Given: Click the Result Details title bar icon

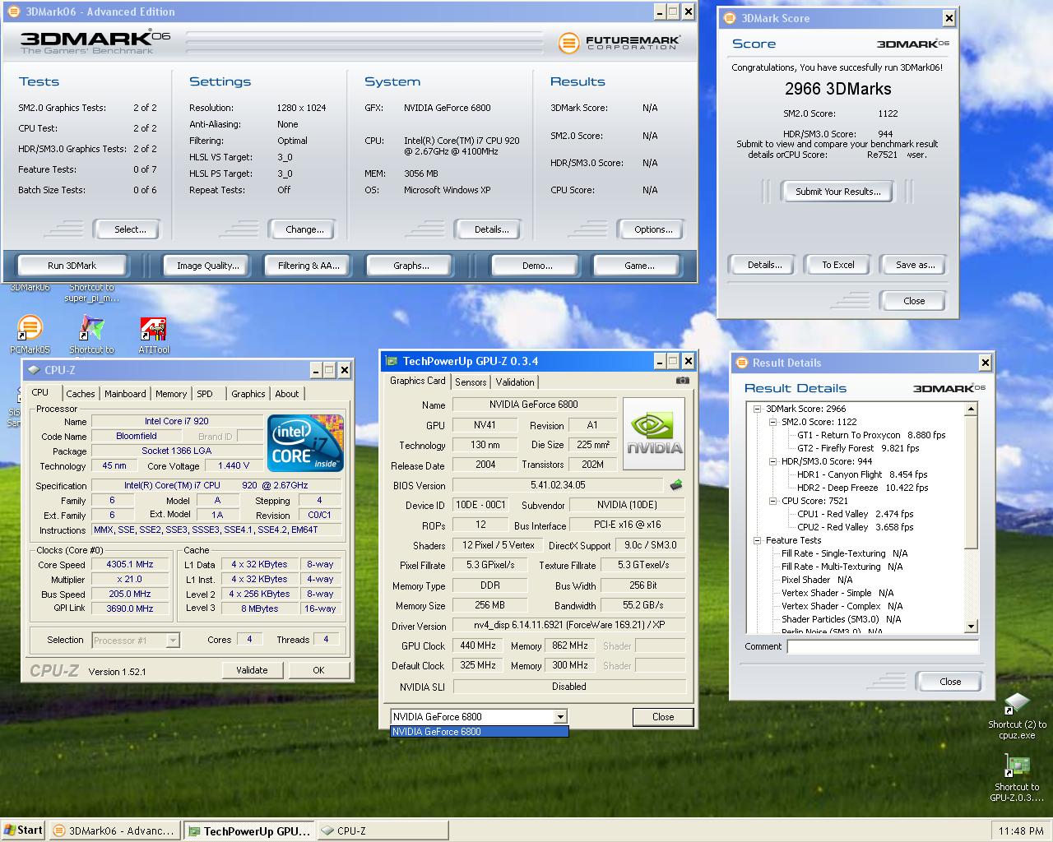Looking at the screenshot, I should [x=741, y=363].
